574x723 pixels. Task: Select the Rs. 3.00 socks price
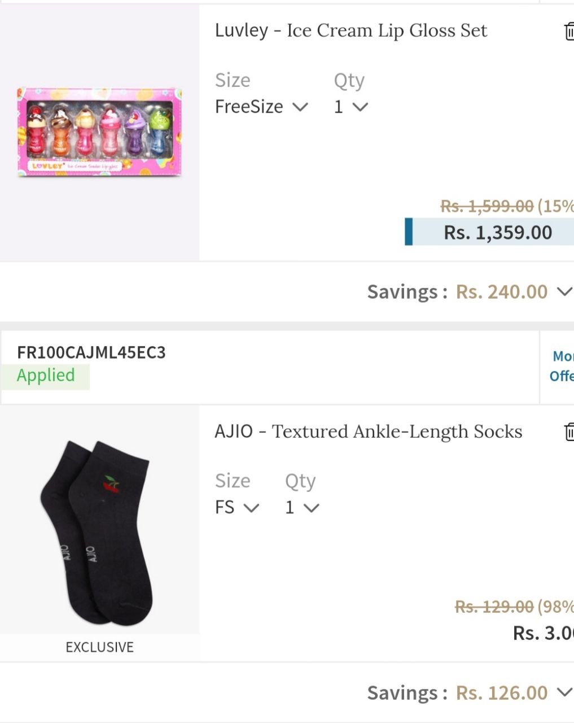[543, 633]
